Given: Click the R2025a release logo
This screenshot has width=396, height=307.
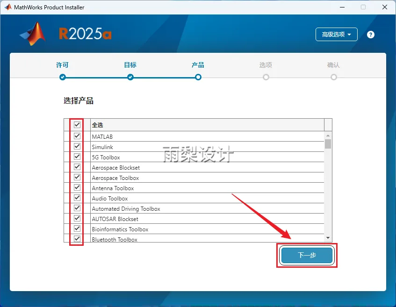Looking at the screenshot, I should [85, 34].
